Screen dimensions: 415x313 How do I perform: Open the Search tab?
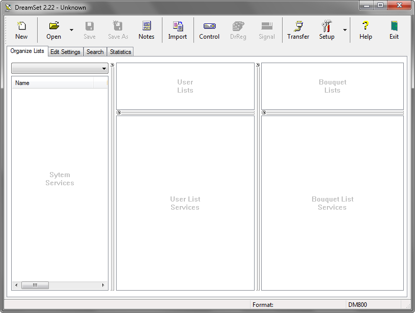[x=95, y=52]
